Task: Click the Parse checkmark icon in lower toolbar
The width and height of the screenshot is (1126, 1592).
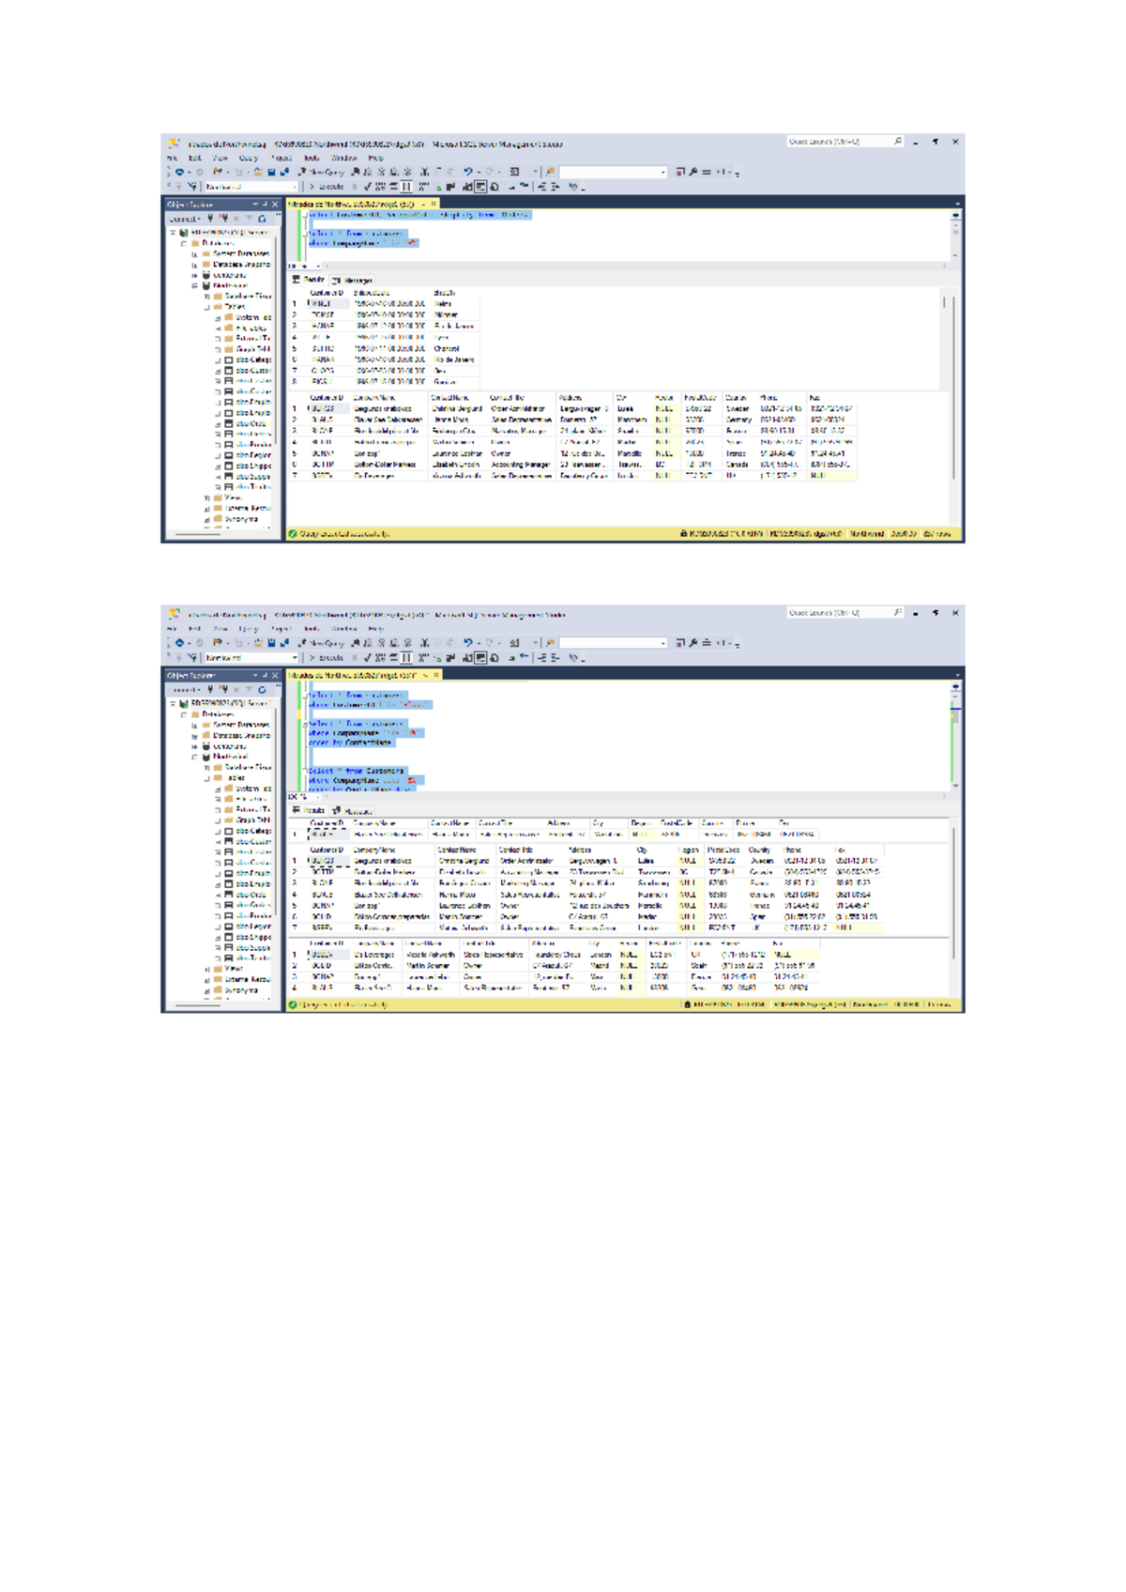Action: (x=368, y=658)
